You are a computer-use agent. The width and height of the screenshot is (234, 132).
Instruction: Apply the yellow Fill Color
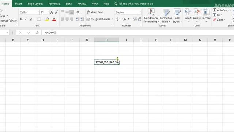[x=47, y=19]
